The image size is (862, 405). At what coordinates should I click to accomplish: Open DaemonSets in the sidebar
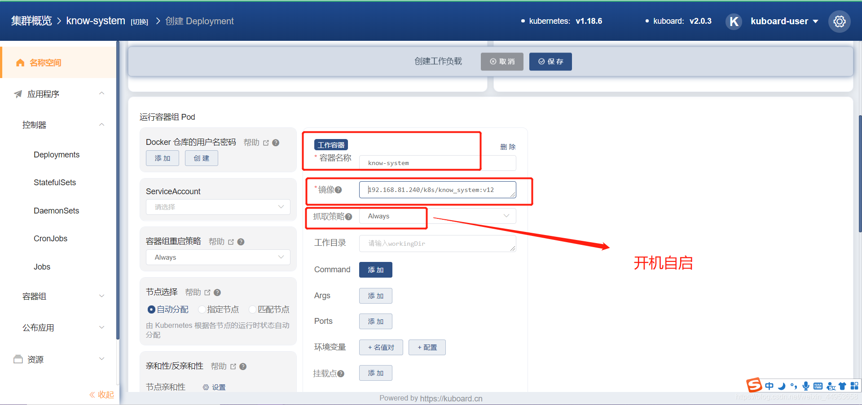56,211
